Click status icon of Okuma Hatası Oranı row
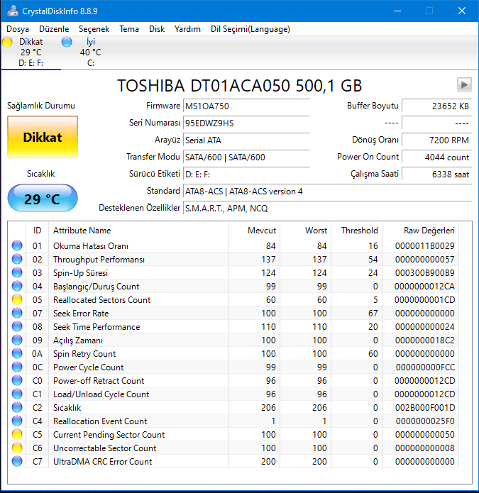Screen dimensions: 479x493 (17, 245)
